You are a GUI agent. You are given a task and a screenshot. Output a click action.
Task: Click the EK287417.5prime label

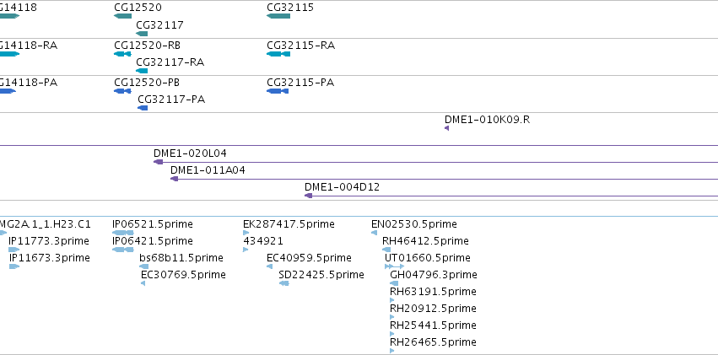point(289,224)
